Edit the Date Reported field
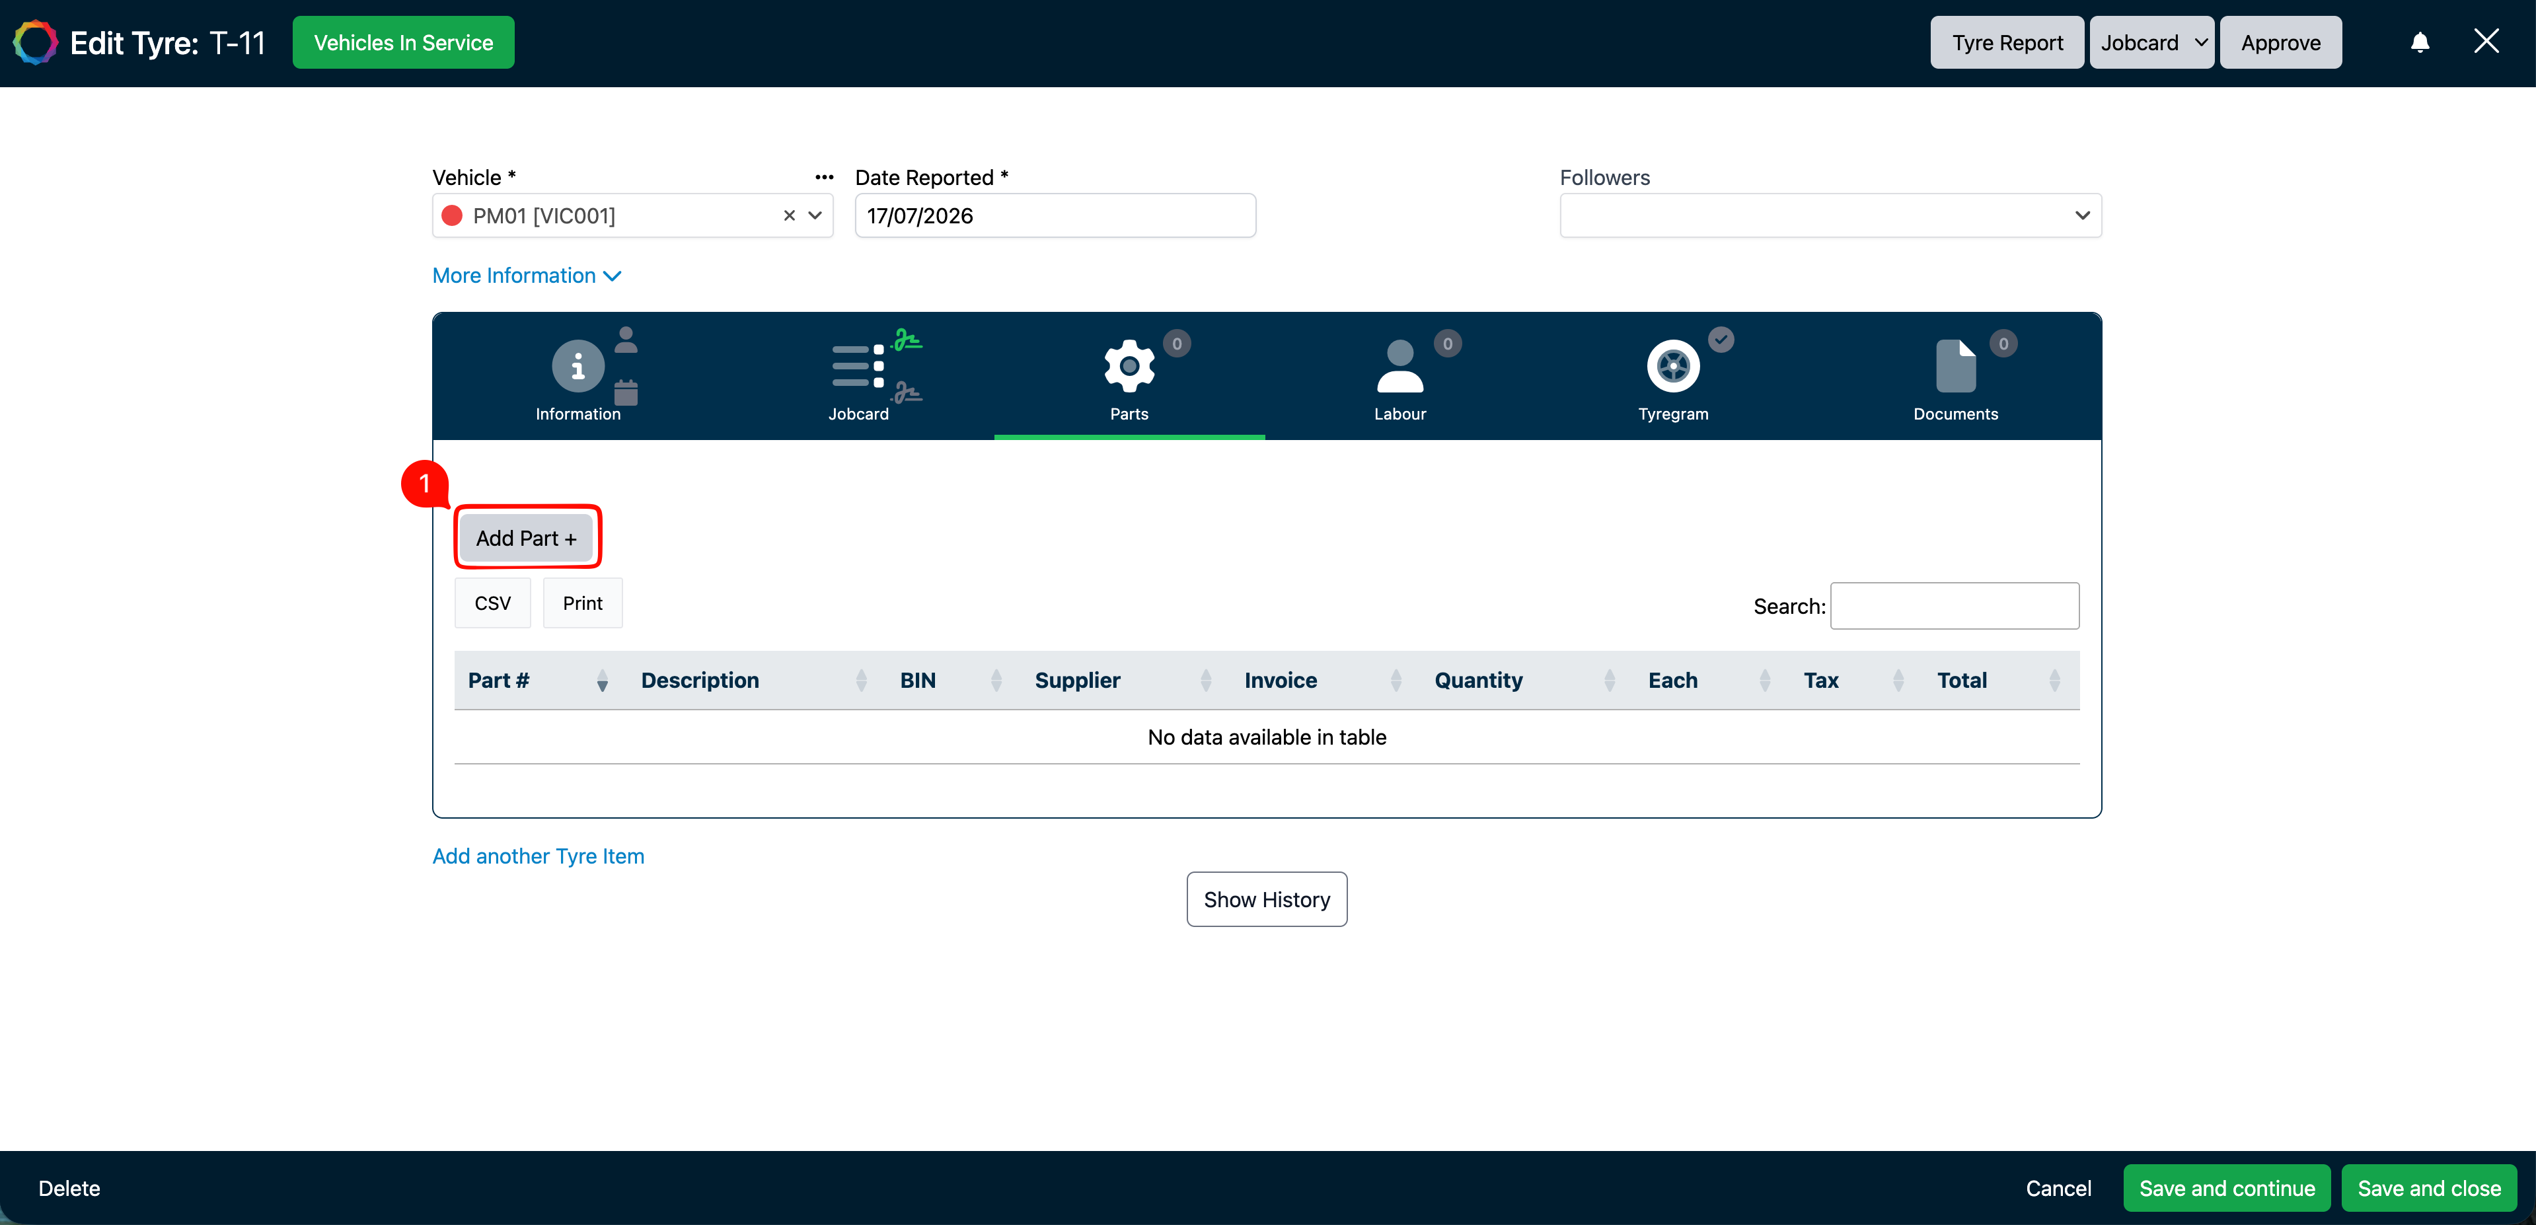Image resolution: width=2536 pixels, height=1225 pixels. [x=1055, y=215]
